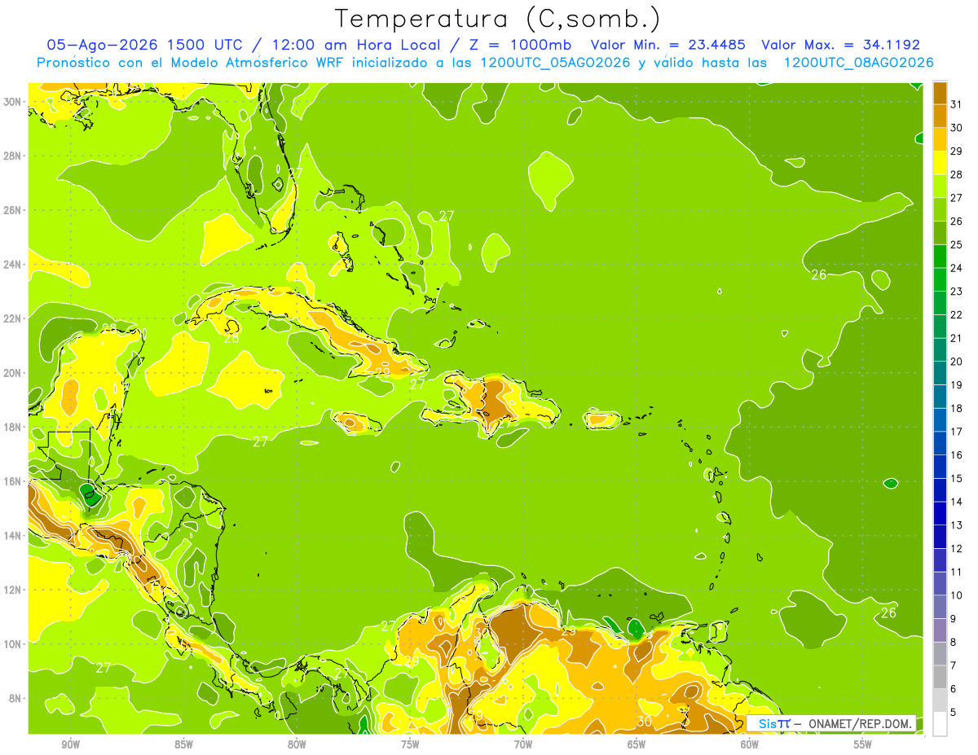
Task: Click the 20N latitude axis label
Action: 13,373
